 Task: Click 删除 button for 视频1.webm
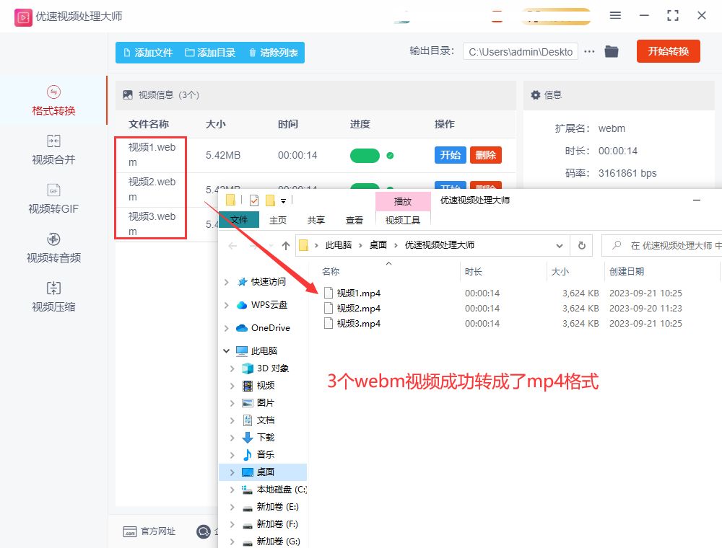(x=485, y=155)
